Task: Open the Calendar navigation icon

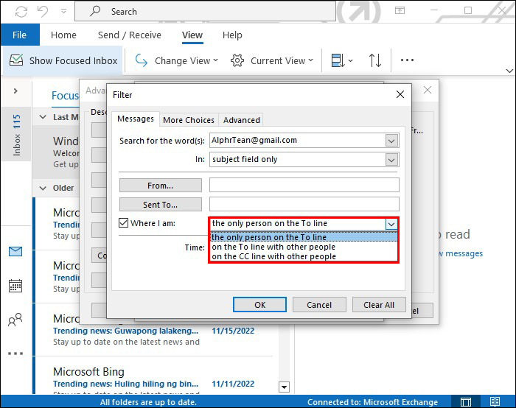Action: [x=15, y=286]
